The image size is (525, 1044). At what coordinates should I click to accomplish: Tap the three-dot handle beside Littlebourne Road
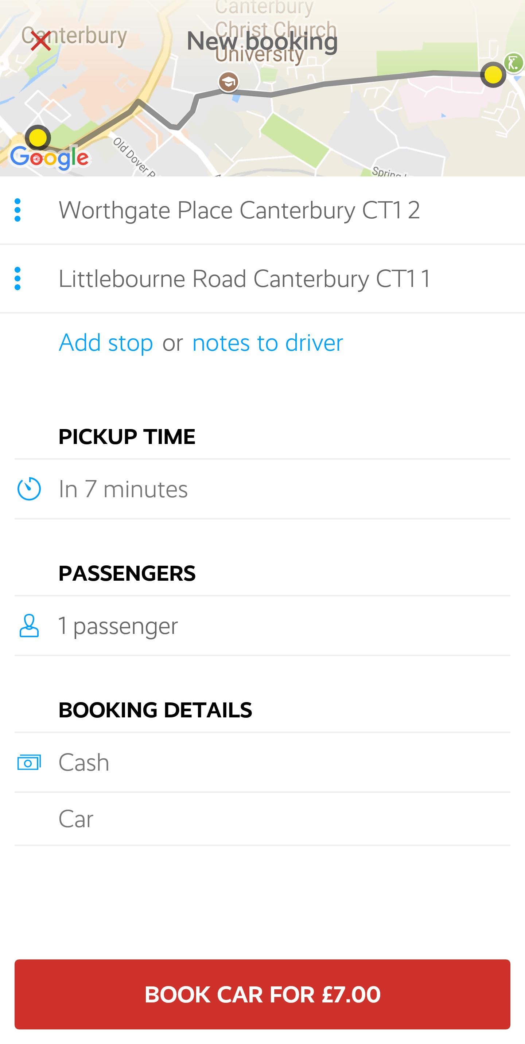[x=17, y=278]
